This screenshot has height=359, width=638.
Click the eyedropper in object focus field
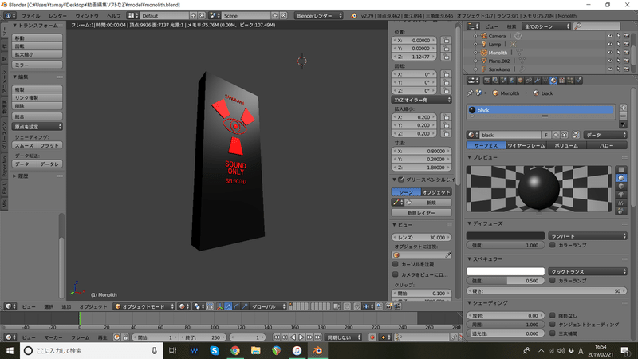tap(447, 255)
